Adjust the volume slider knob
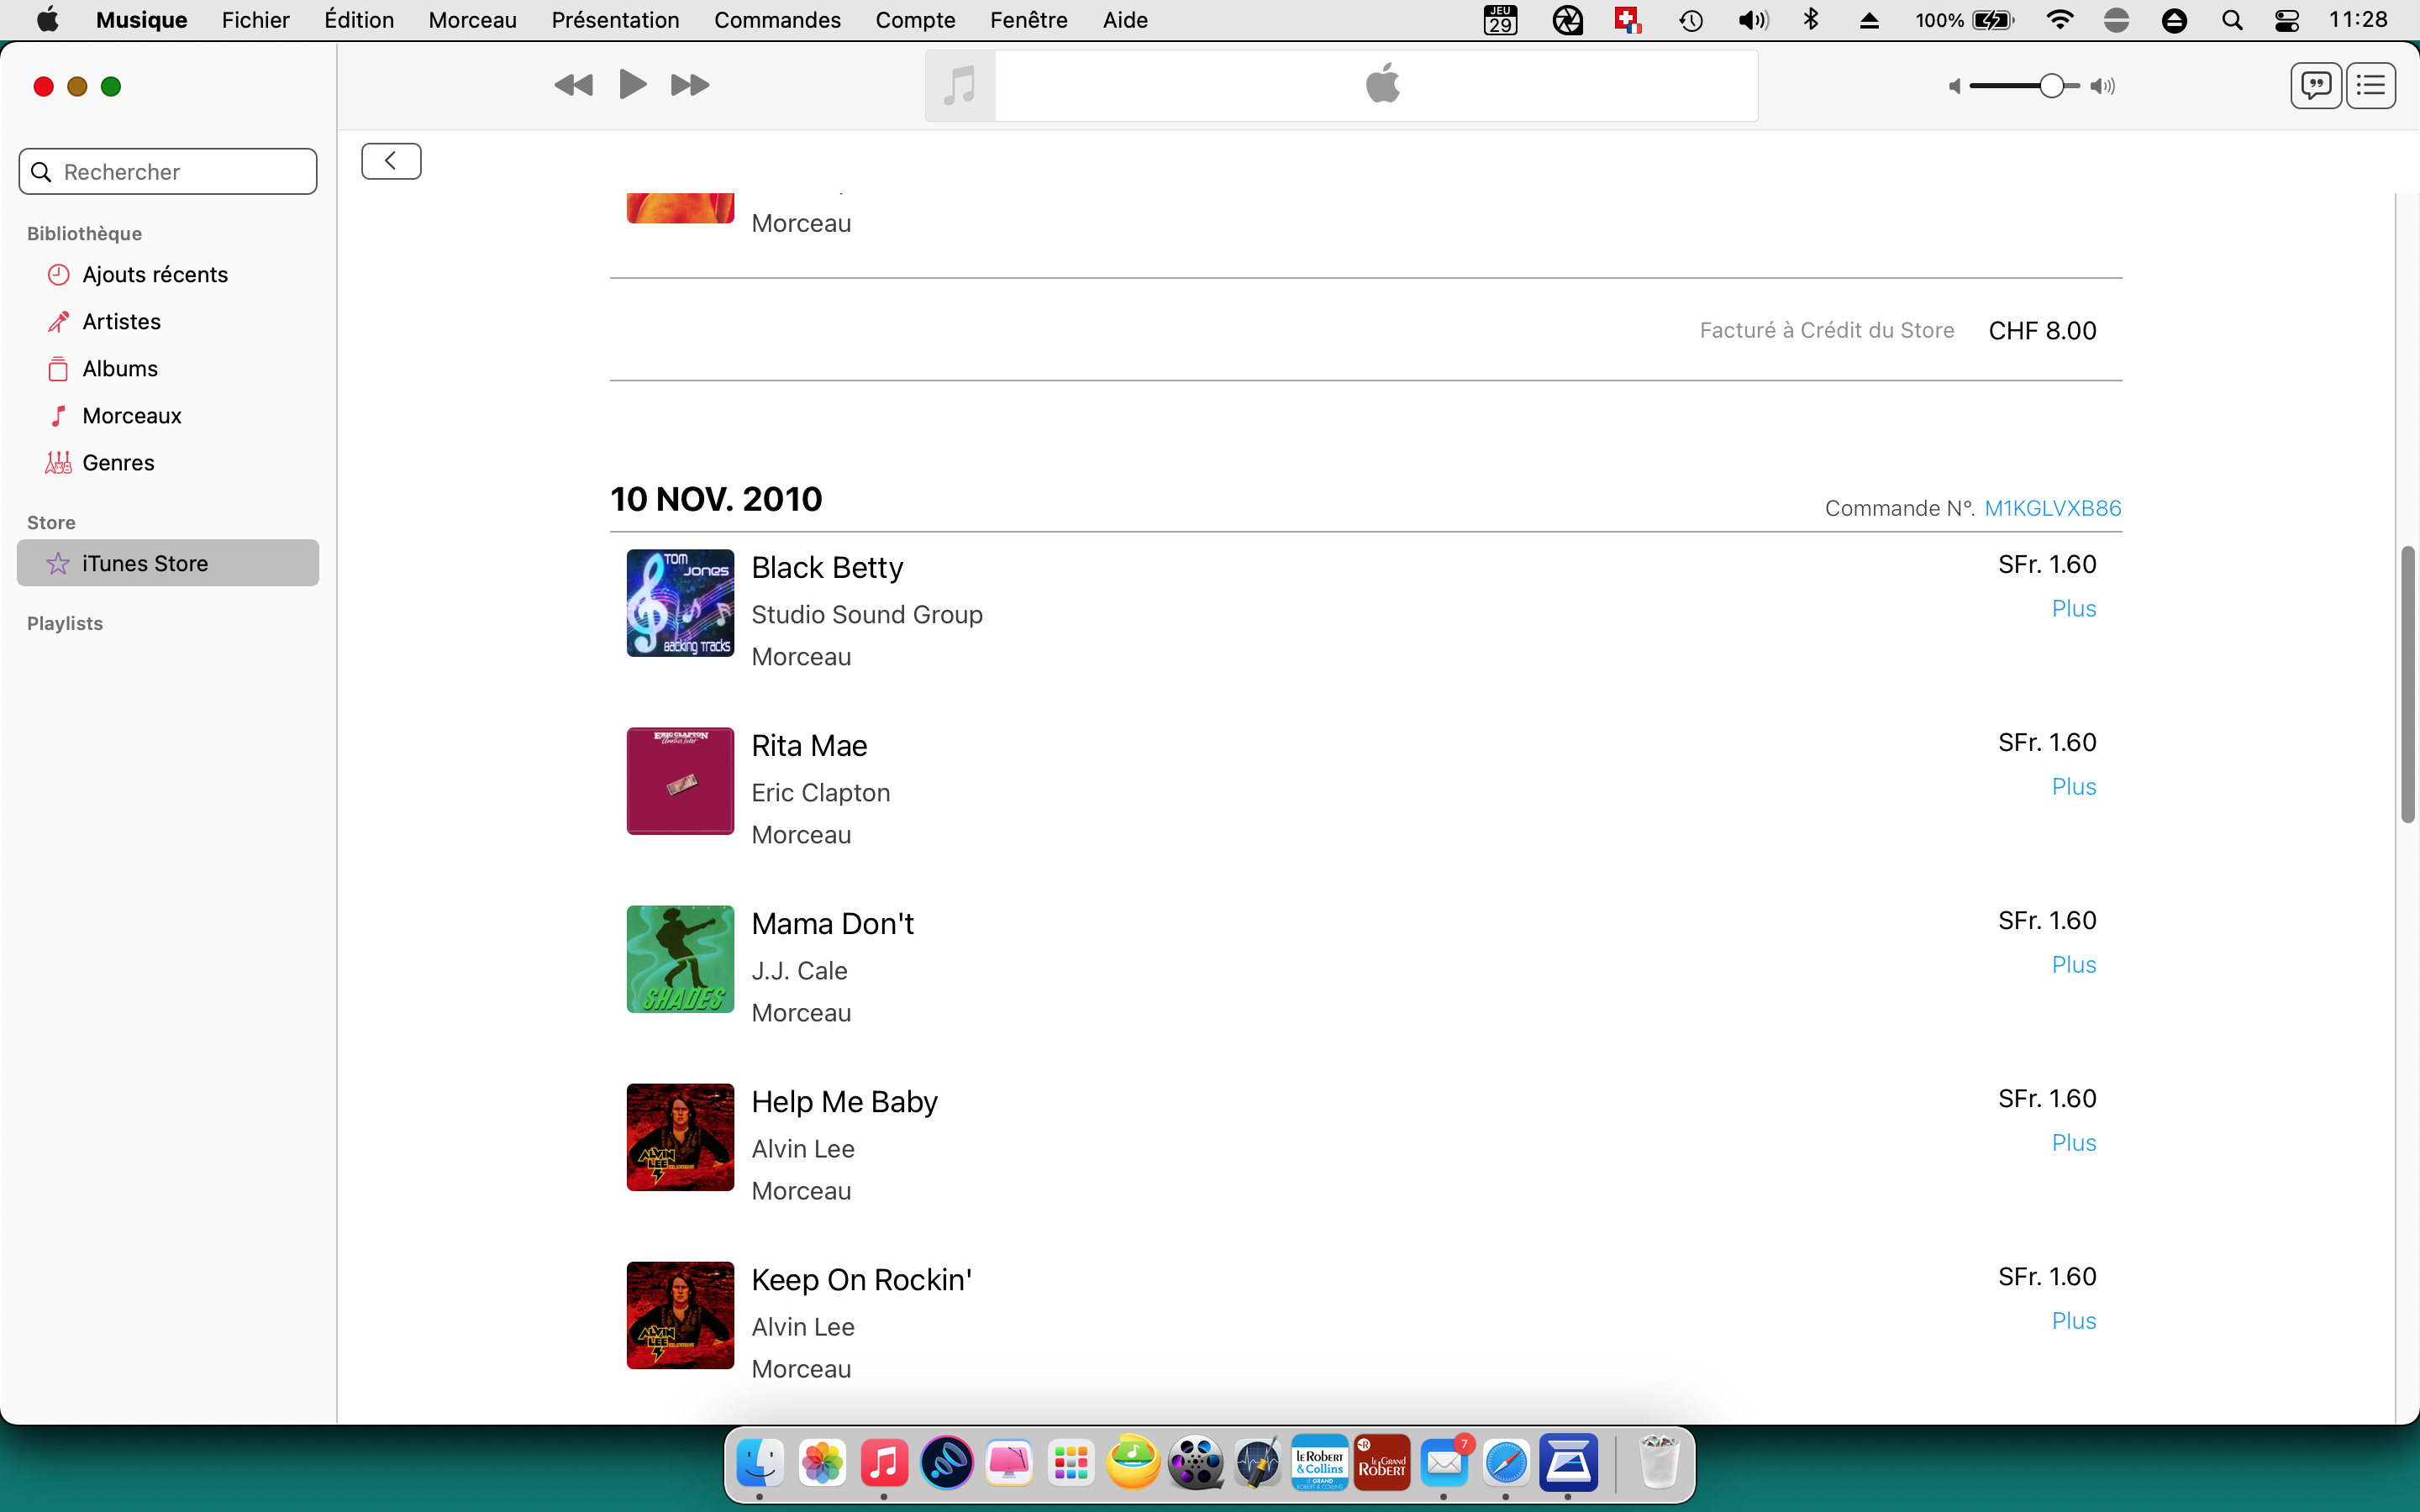2420x1512 pixels. [x=2051, y=87]
